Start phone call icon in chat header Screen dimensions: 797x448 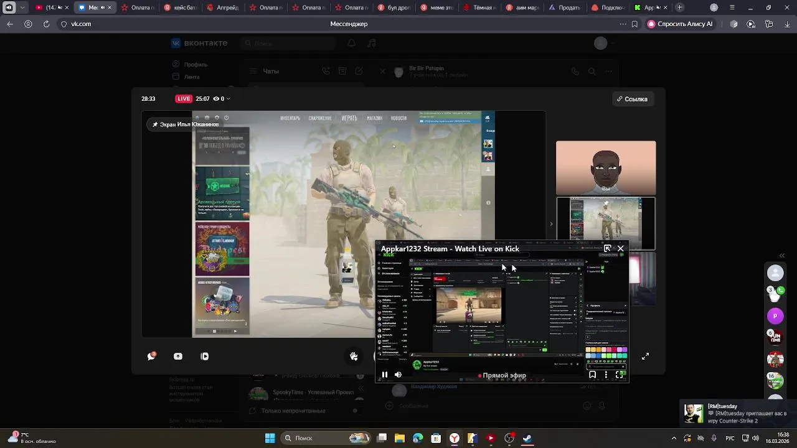(575, 72)
